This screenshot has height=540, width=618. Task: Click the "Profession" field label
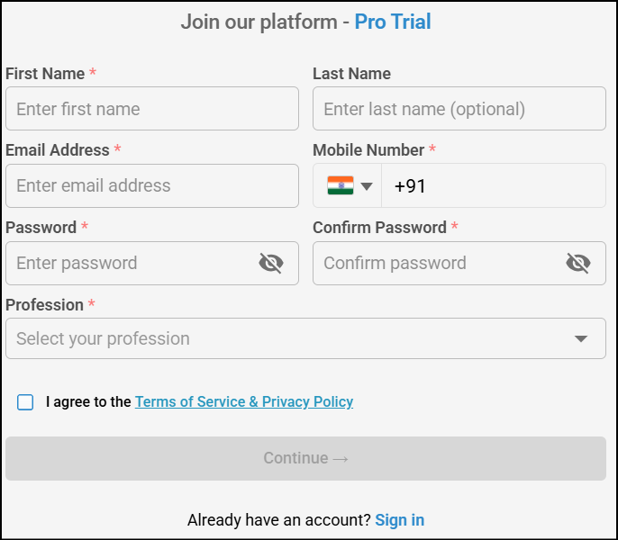pyautogui.click(x=44, y=305)
